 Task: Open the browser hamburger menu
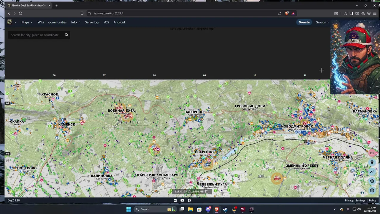click(375, 13)
